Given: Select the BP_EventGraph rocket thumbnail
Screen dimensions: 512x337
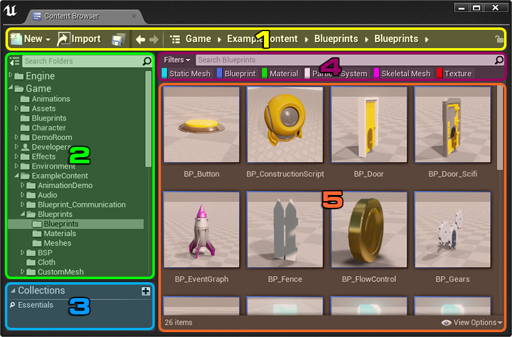Looking at the screenshot, I should tap(202, 230).
